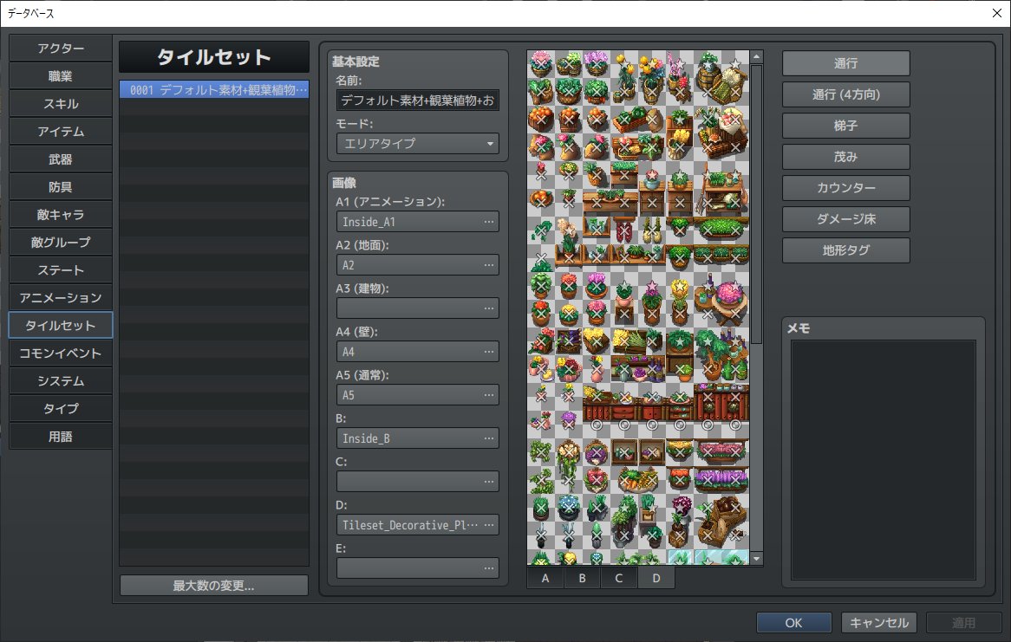Open the アニメーション database category
This screenshot has width=1011, height=642.
coord(60,297)
